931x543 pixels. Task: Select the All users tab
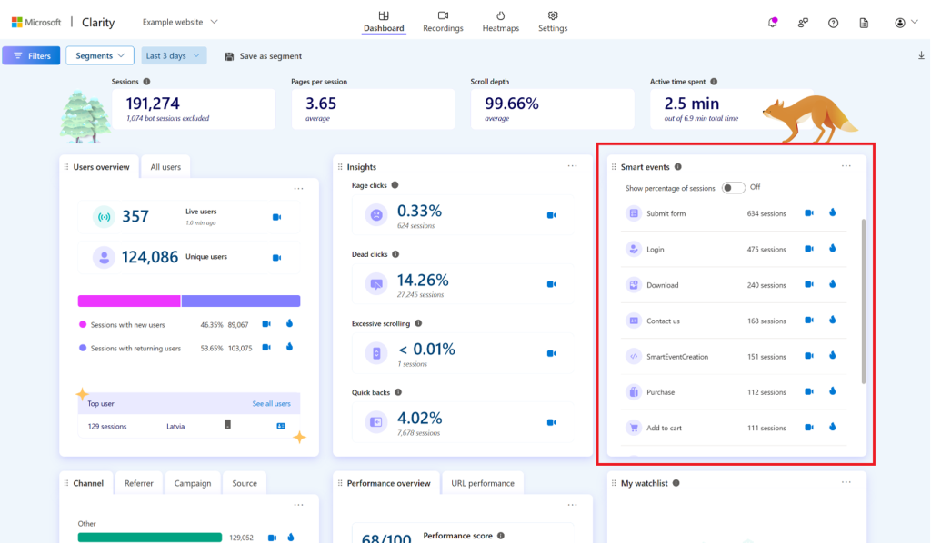pos(165,167)
